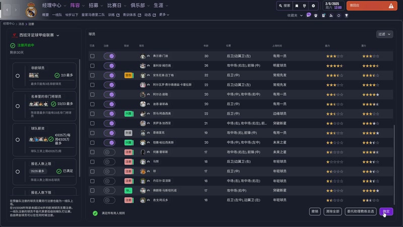The height and width of the screenshot is (227, 403).
Task: Select the 球队薪资 radio button
Action: click(18, 140)
